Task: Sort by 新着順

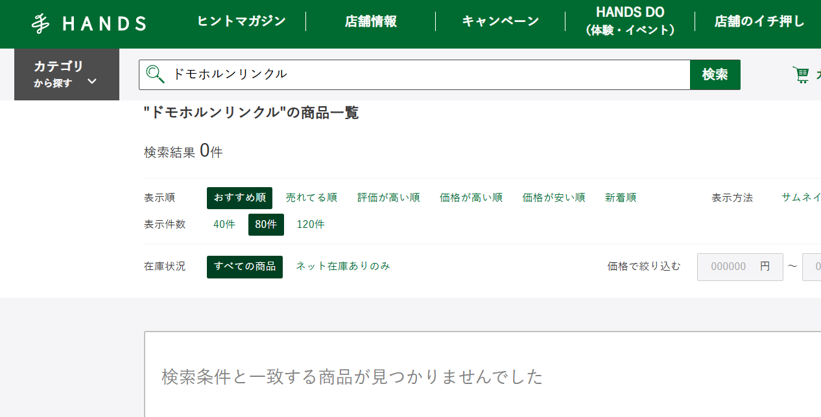Action: [x=621, y=198]
